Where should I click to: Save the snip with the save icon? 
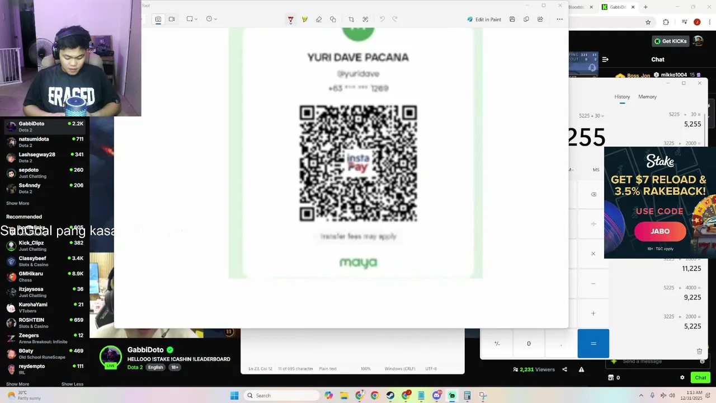click(x=512, y=19)
